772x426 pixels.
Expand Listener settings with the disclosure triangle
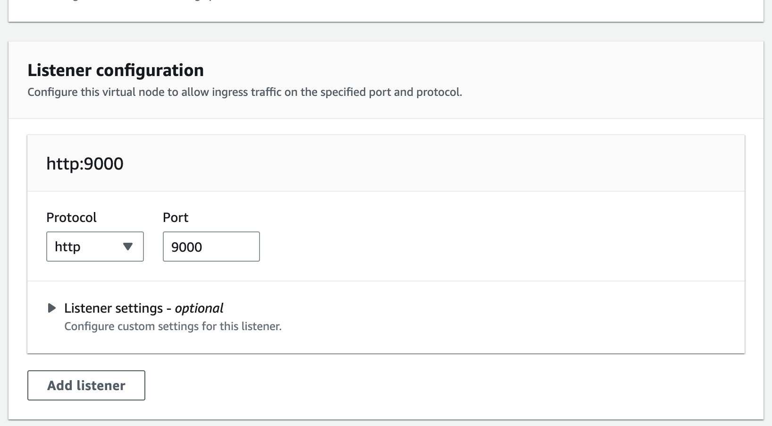tap(52, 308)
